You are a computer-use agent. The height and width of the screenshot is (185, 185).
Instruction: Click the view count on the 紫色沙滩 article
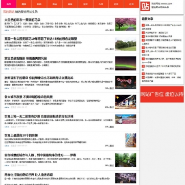(109, 127)
